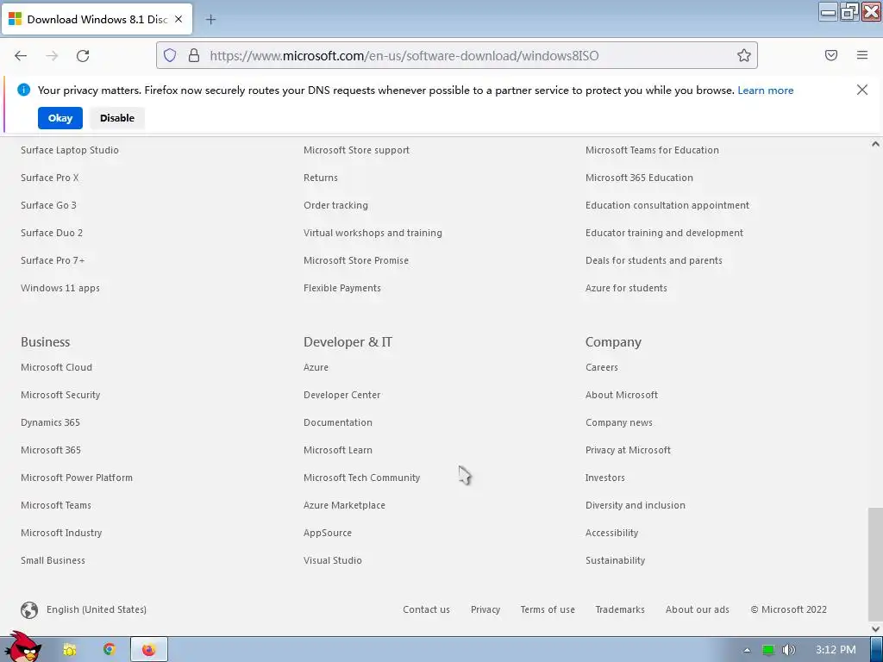Open About our ads link
The height and width of the screenshot is (662, 883).
pos(697,609)
